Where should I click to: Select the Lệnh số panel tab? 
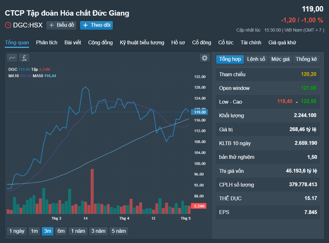coord(256,59)
